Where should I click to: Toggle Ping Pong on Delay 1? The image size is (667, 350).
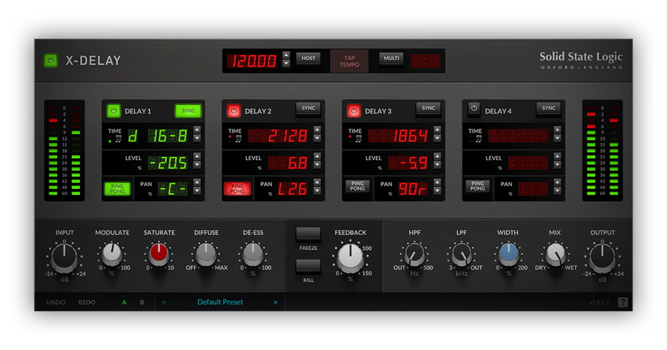click(x=117, y=188)
